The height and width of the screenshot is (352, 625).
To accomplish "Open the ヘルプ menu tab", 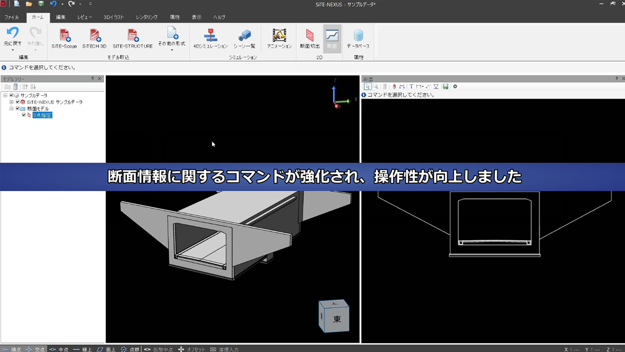I will pos(218,17).
